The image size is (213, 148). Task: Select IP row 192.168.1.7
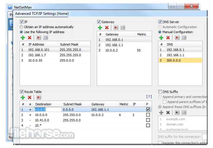click(55, 55)
